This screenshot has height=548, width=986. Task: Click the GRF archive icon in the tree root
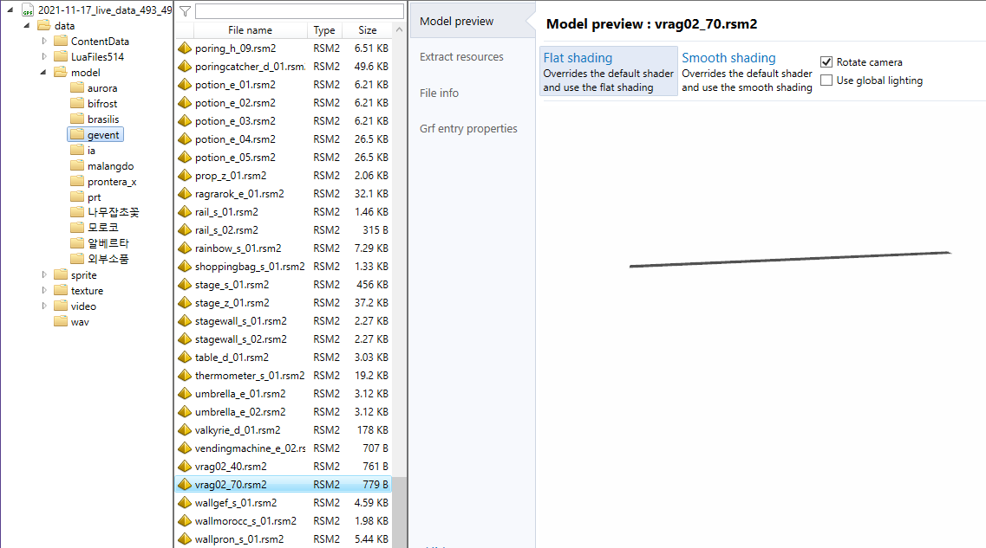(x=28, y=10)
